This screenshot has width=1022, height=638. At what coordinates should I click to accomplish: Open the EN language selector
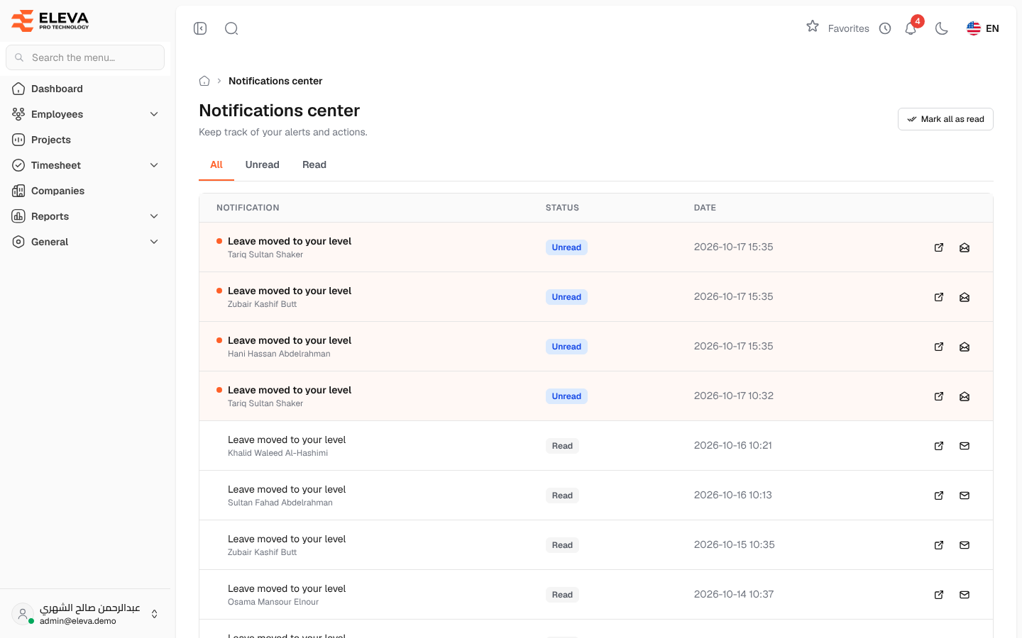[983, 28]
